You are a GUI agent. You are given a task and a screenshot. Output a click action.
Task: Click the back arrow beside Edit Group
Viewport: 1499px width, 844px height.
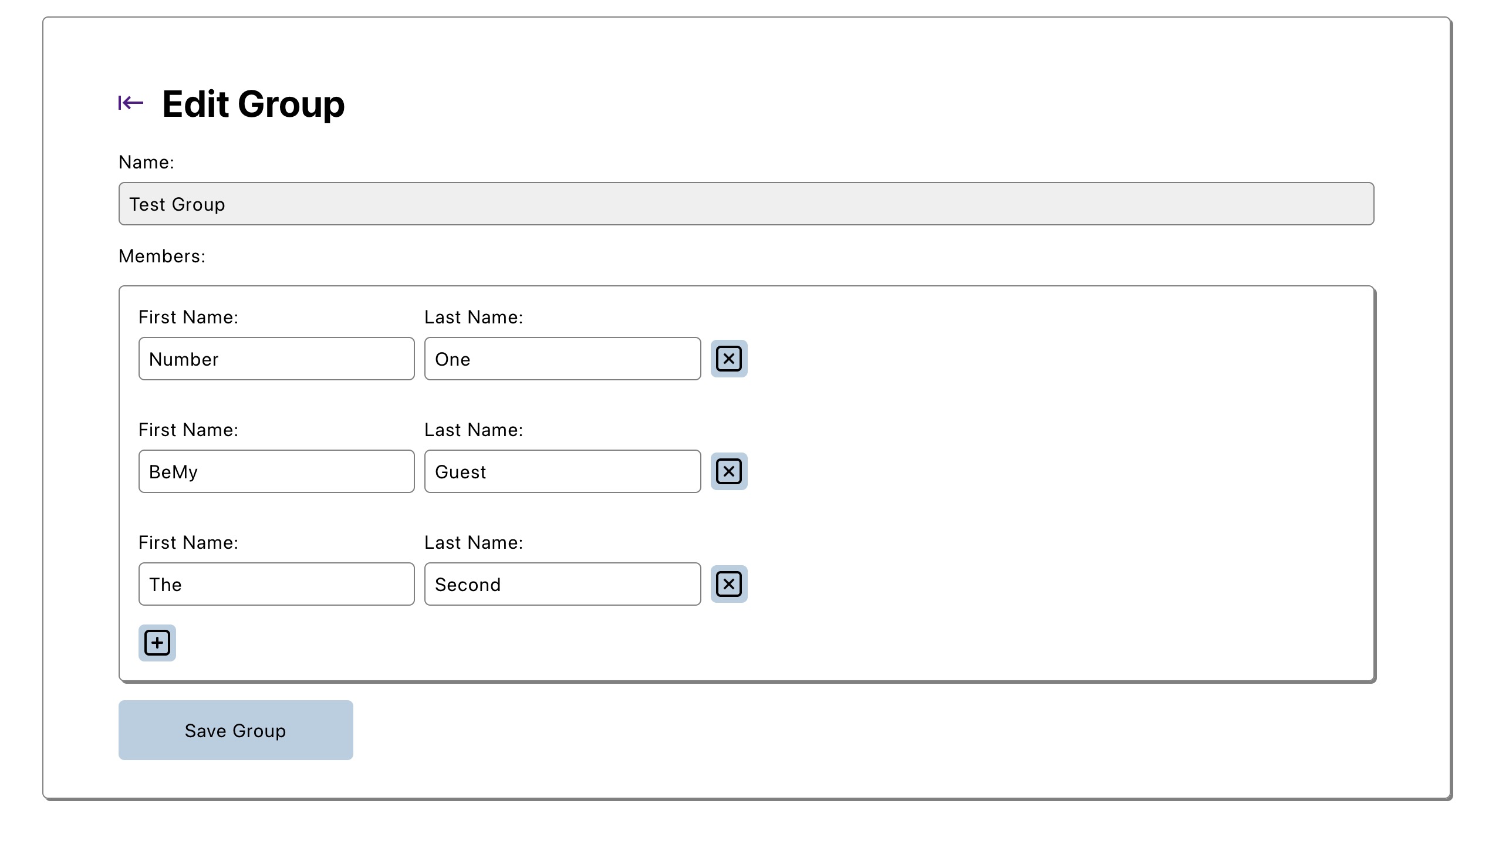130,103
